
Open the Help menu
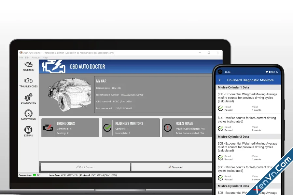[x=45, y=58]
